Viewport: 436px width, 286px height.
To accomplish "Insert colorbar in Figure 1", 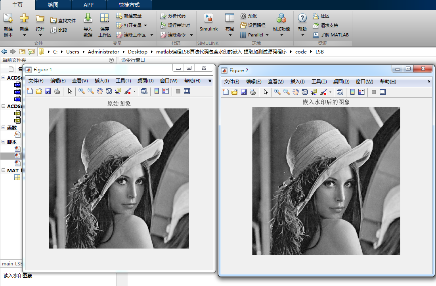I will [157, 91].
